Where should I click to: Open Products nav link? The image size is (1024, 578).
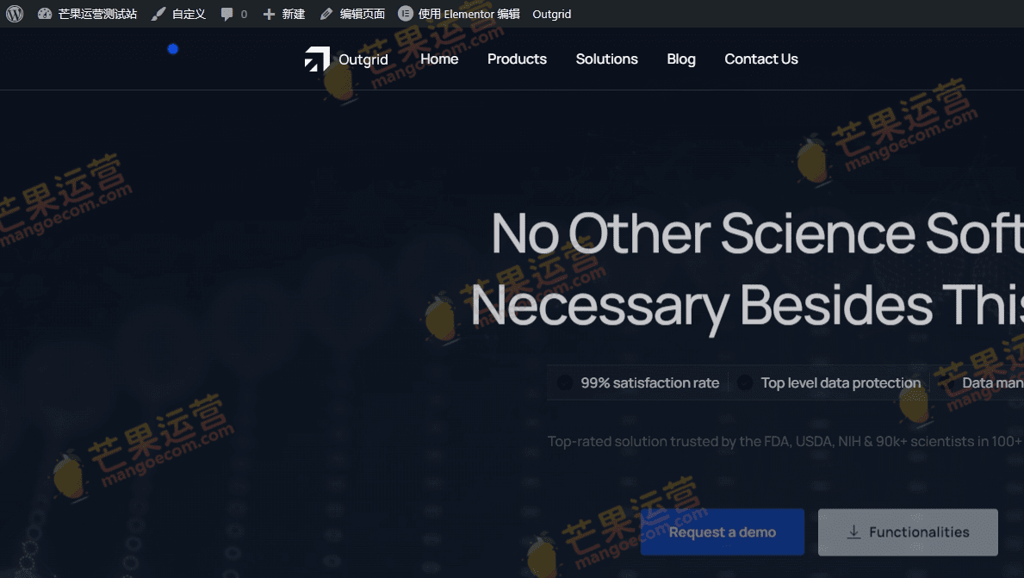[x=517, y=59]
